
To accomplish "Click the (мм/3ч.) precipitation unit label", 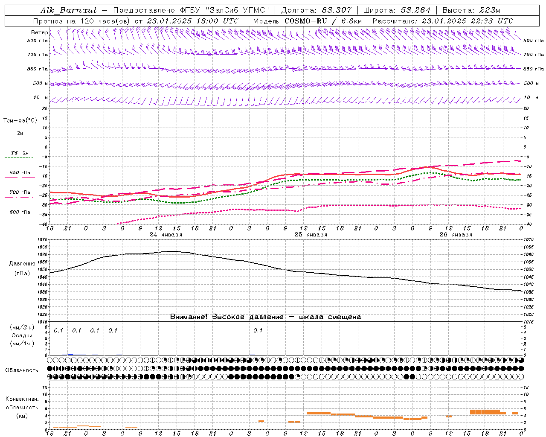I will point(22,327).
